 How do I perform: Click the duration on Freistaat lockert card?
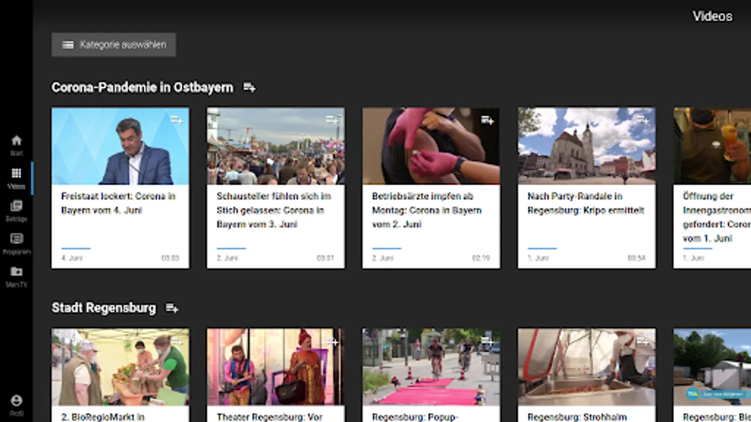[170, 258]
